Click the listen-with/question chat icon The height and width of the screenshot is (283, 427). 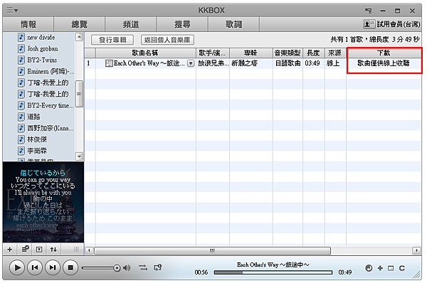[x=158, y=268]
